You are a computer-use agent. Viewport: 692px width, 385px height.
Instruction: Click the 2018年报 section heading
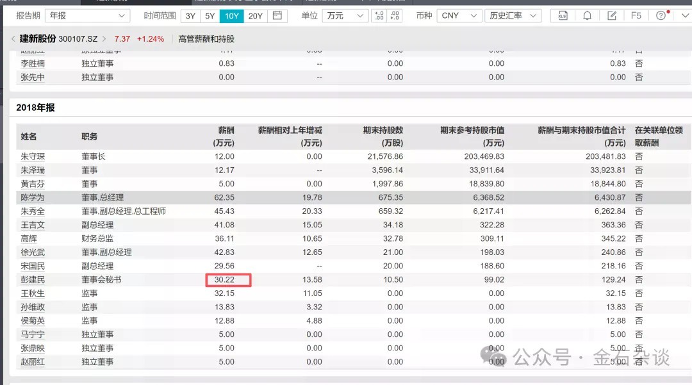pos(35,108)
